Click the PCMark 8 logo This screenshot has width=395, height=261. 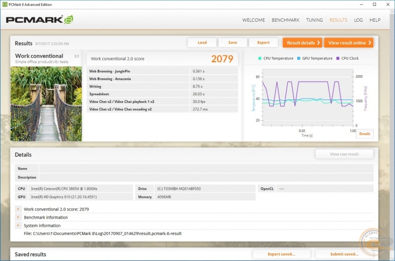(39, 20)
